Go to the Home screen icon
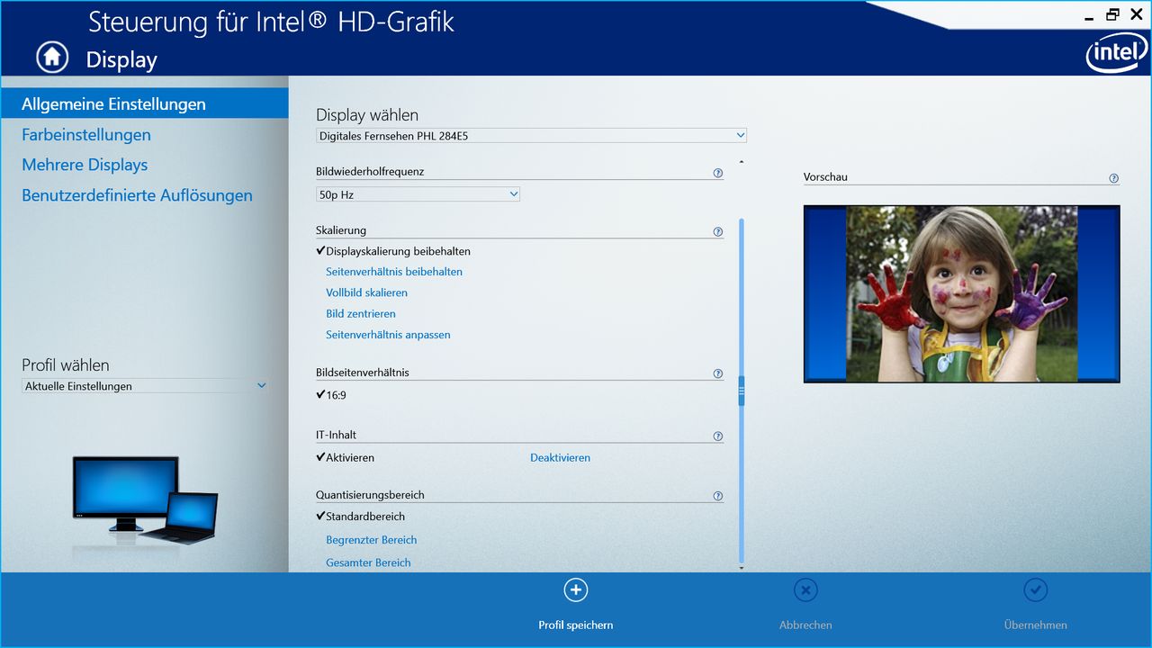This screenshot has height=648, width=1152. click(52, 57)
